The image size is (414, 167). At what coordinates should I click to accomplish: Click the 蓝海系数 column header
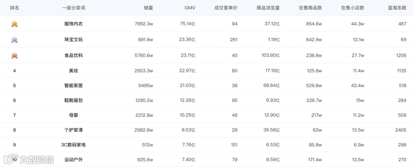pyautogui.click(x=397, y=8)
